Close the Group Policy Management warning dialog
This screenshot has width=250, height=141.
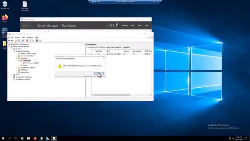pos(104,58)
